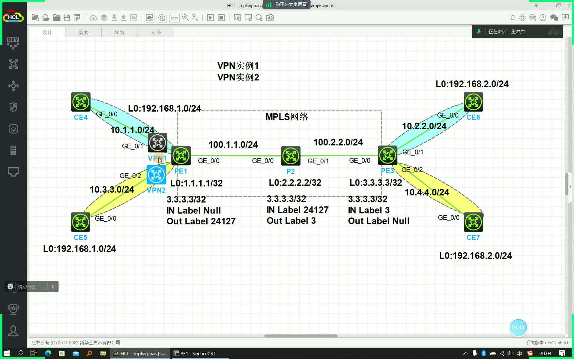The height and width of the screenshot is (359, 574).
Task: Open the switch devices sidebar icon
Action: 13,86
